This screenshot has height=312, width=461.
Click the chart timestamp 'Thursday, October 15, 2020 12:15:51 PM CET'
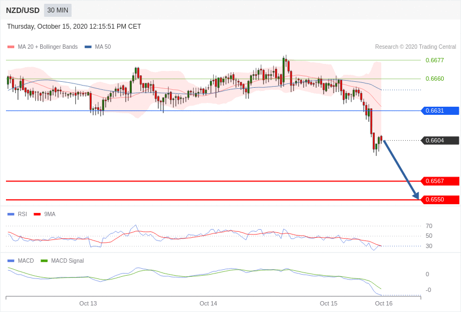[74, 27]
